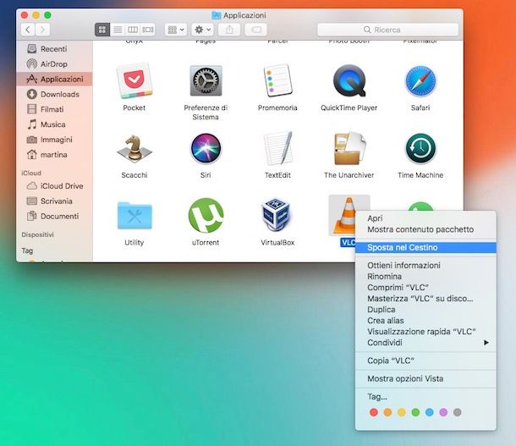Open Musica in the sidebar
This screenshot has width=516, height=446.
click(x=54, y=124)
